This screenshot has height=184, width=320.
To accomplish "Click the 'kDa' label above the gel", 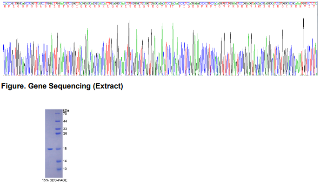I will 66,110.
